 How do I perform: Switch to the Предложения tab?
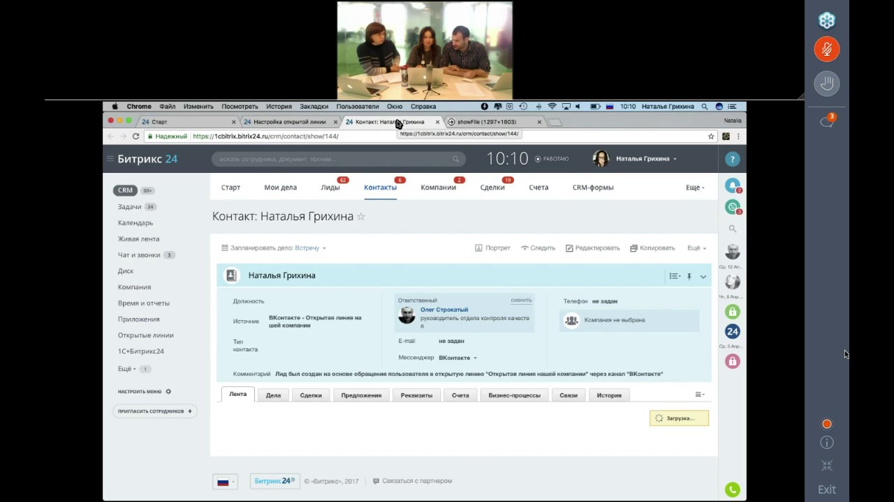(361, 395)
